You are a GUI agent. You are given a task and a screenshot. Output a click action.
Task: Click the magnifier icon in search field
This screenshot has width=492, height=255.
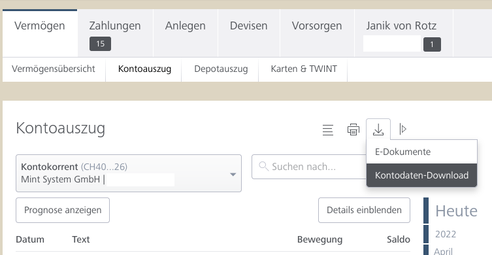[x=264, y=167]
